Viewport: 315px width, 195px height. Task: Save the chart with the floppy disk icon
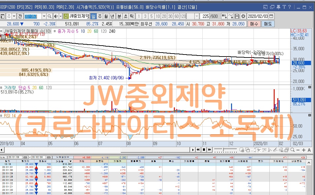point(237,16)
